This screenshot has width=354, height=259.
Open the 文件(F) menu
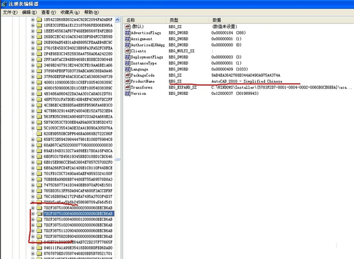tap(10, 12)
